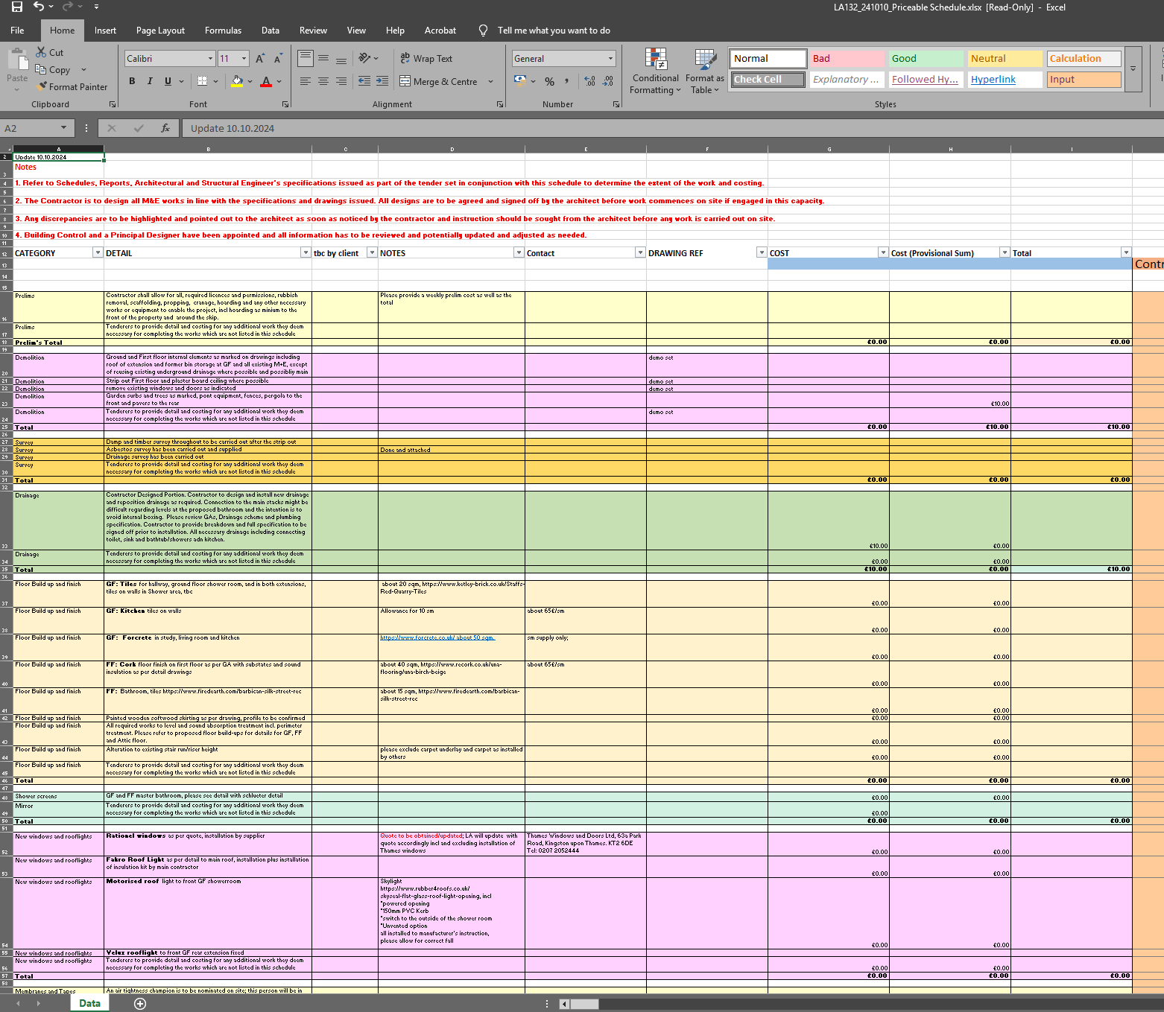Enable Wrap Text for the cell
Viewport: 1164px width, 1012px height.
coord(426,58)
